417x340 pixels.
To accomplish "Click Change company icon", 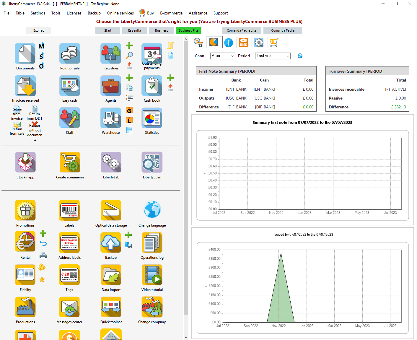I will [x=152, y=307].
